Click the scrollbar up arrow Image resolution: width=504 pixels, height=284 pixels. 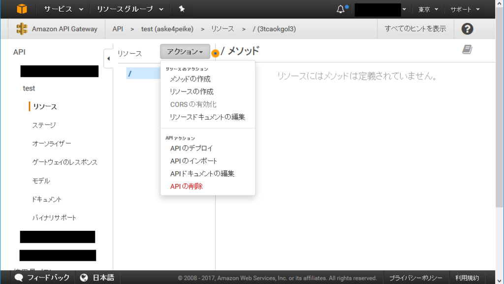pyautogui.click(x=500, y=3)
